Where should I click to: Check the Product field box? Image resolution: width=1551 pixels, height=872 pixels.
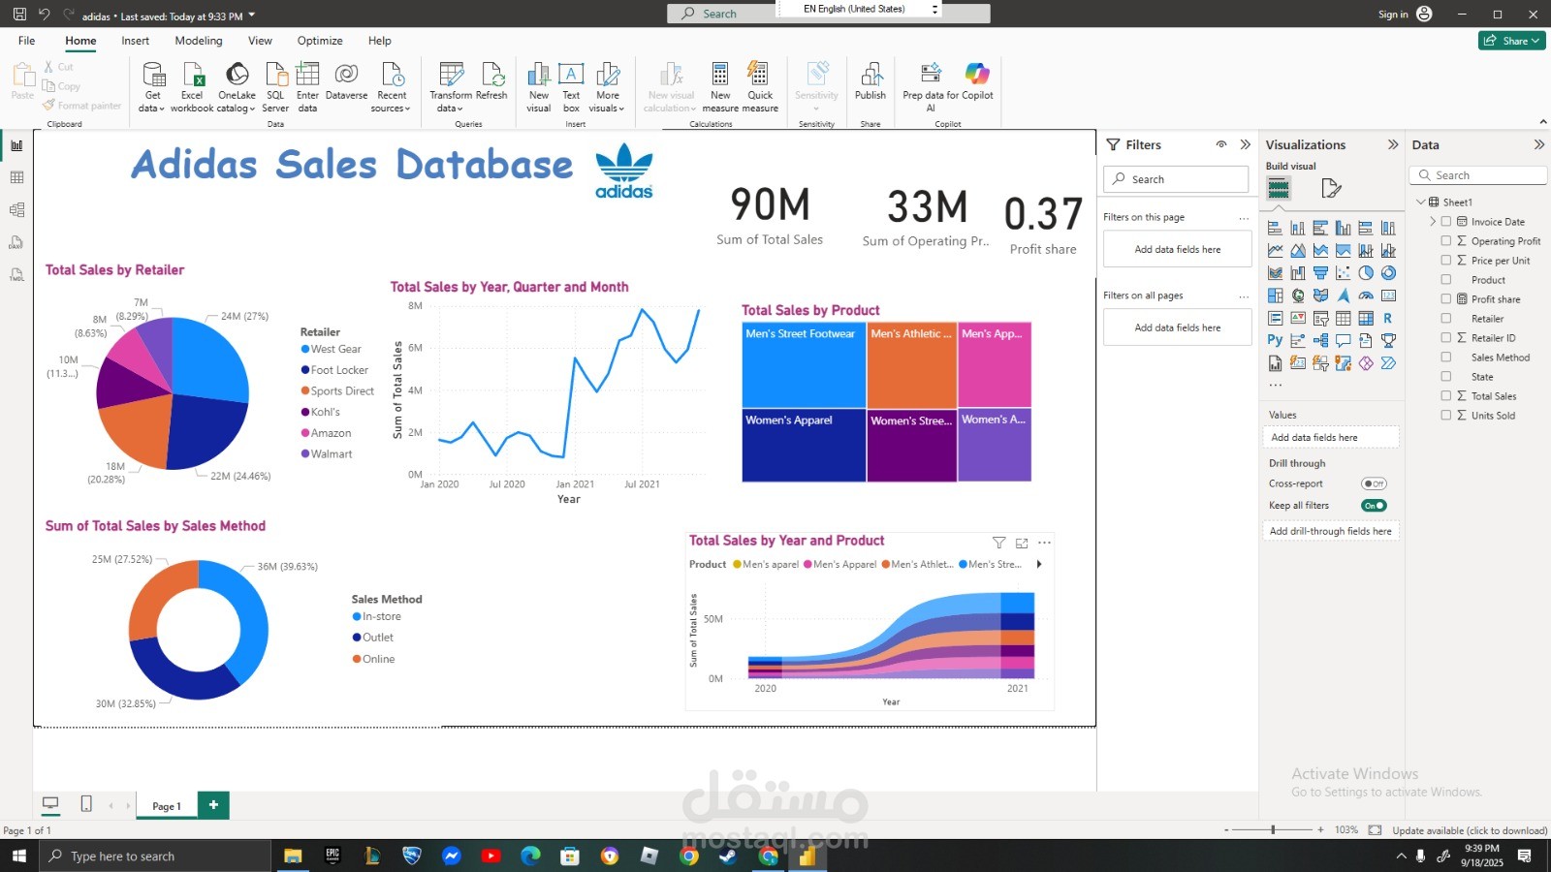(1446, 280)
